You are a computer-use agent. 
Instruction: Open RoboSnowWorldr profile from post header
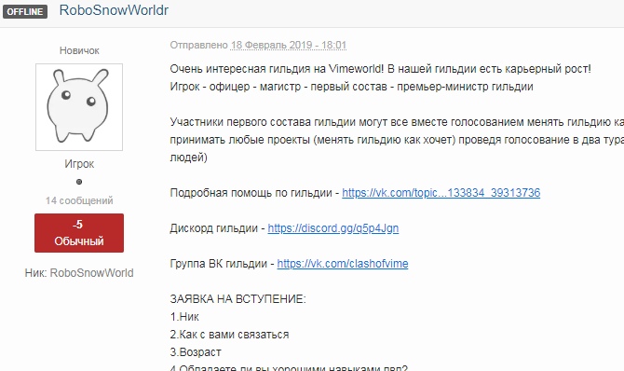click(114, 10)
